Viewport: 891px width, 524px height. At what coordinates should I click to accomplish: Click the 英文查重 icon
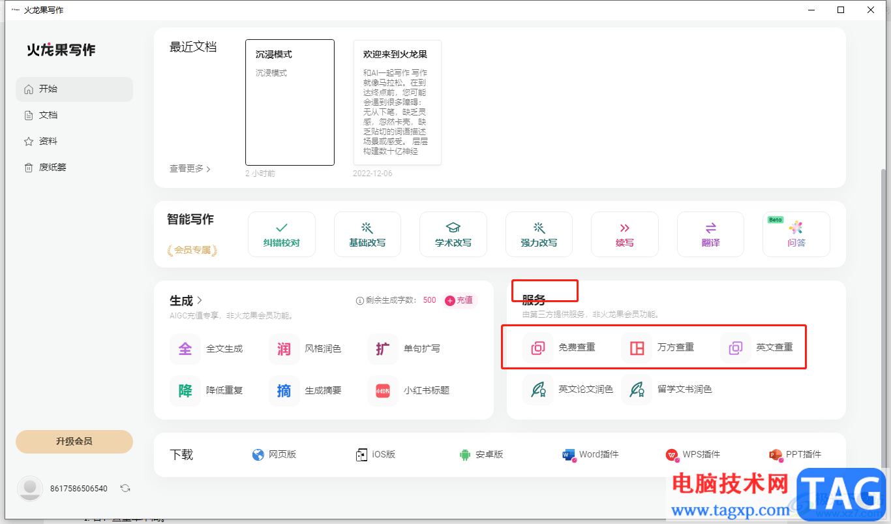tap(736, 348)
